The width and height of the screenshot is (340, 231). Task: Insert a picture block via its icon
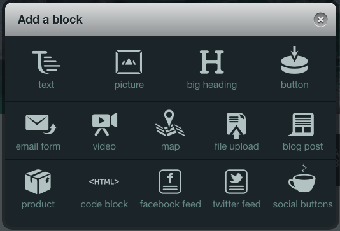(129, 62)
